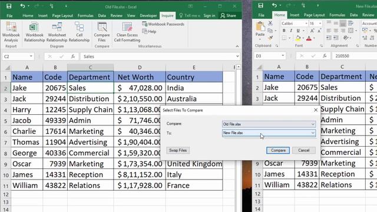Run Clean Excess Cell Formatting

coord(127,32)
